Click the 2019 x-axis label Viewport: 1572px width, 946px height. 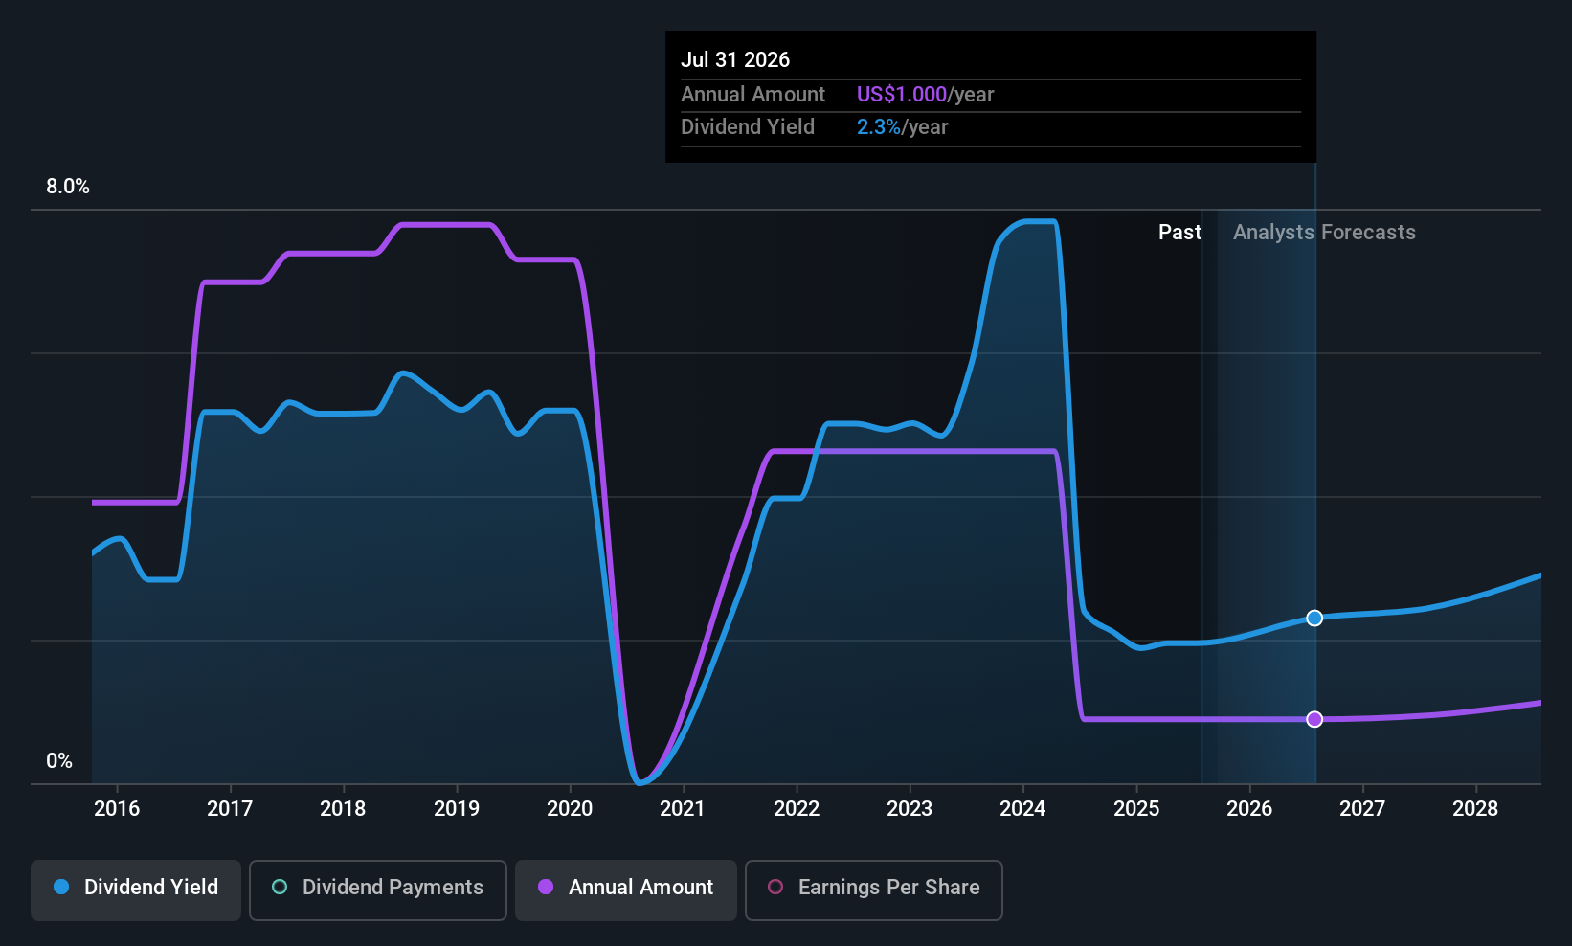tap(457, 809)
